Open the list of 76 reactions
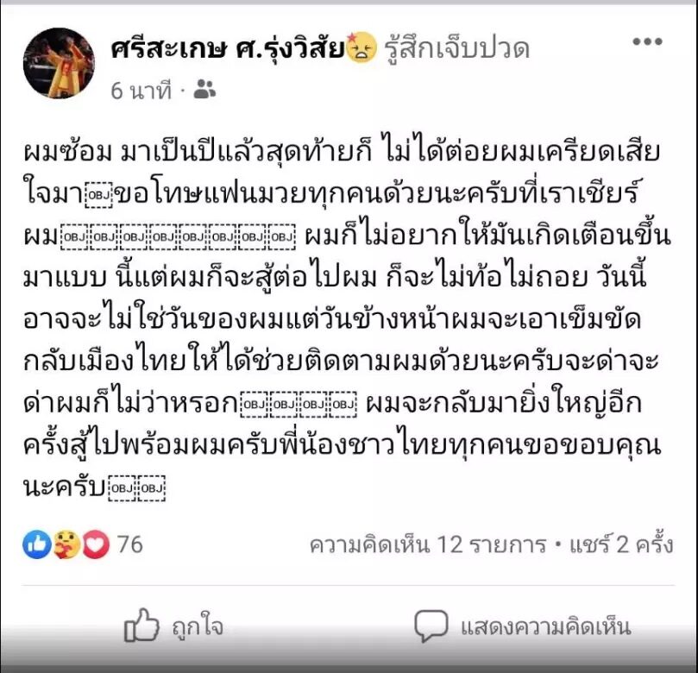The height and width of the screenshot is (673, 698). [129, 544]
